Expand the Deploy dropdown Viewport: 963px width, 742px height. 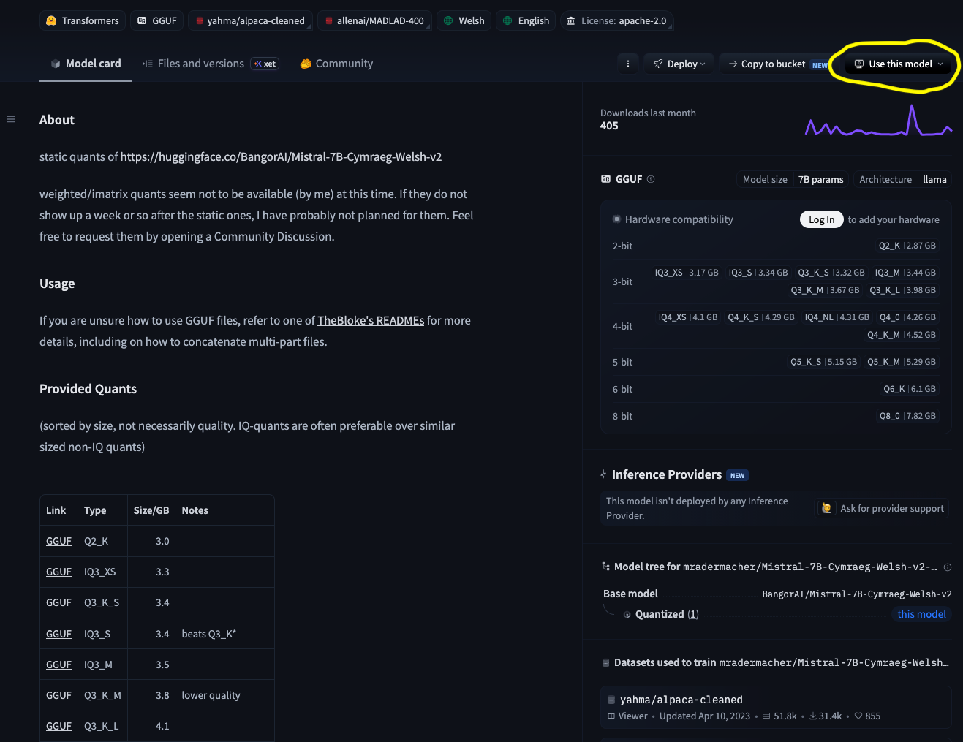[679, 64]
